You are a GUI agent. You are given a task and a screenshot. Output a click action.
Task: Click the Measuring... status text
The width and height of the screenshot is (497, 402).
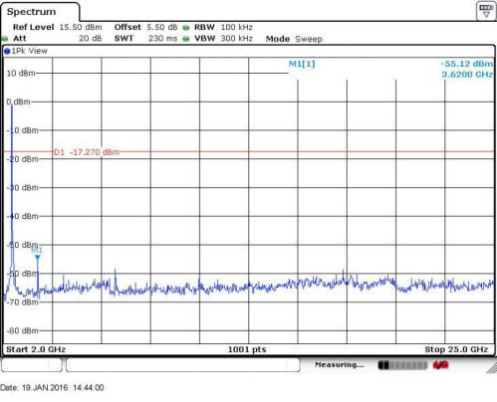coord(340,365)
